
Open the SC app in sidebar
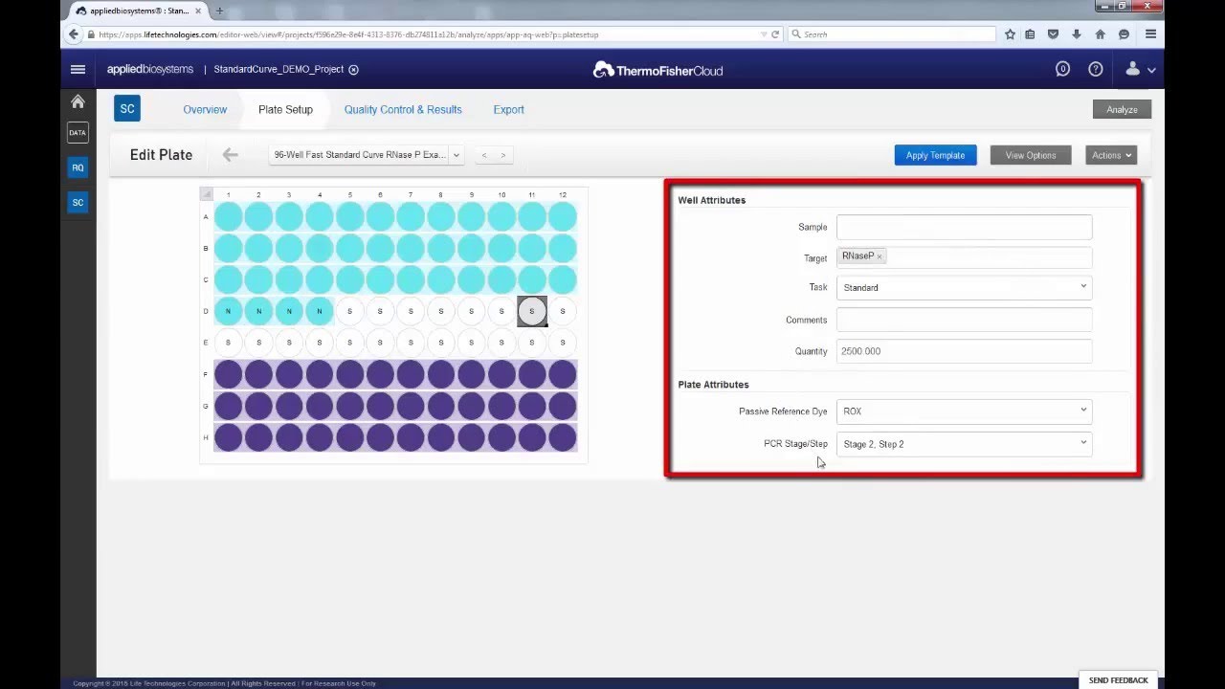pos(78,202)
